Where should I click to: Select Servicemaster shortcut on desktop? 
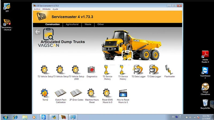click(x=7, y=25)
